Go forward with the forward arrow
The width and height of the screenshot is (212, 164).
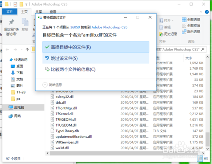(15, 50)
